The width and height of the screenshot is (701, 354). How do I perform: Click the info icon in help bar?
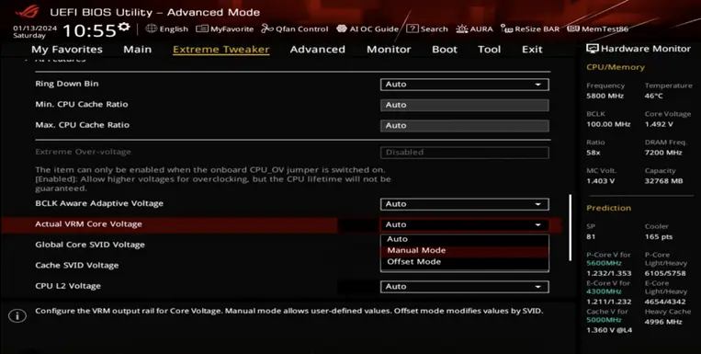[x=17, y=315]
